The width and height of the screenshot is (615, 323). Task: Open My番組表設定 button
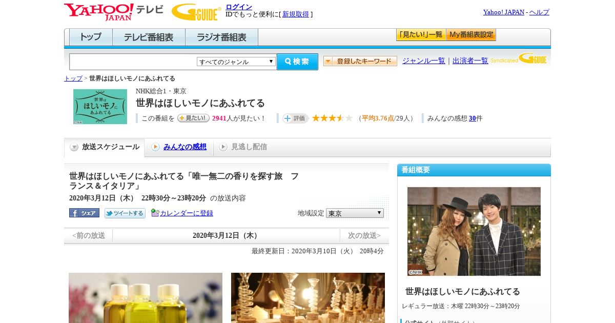[x=471, y=35]
